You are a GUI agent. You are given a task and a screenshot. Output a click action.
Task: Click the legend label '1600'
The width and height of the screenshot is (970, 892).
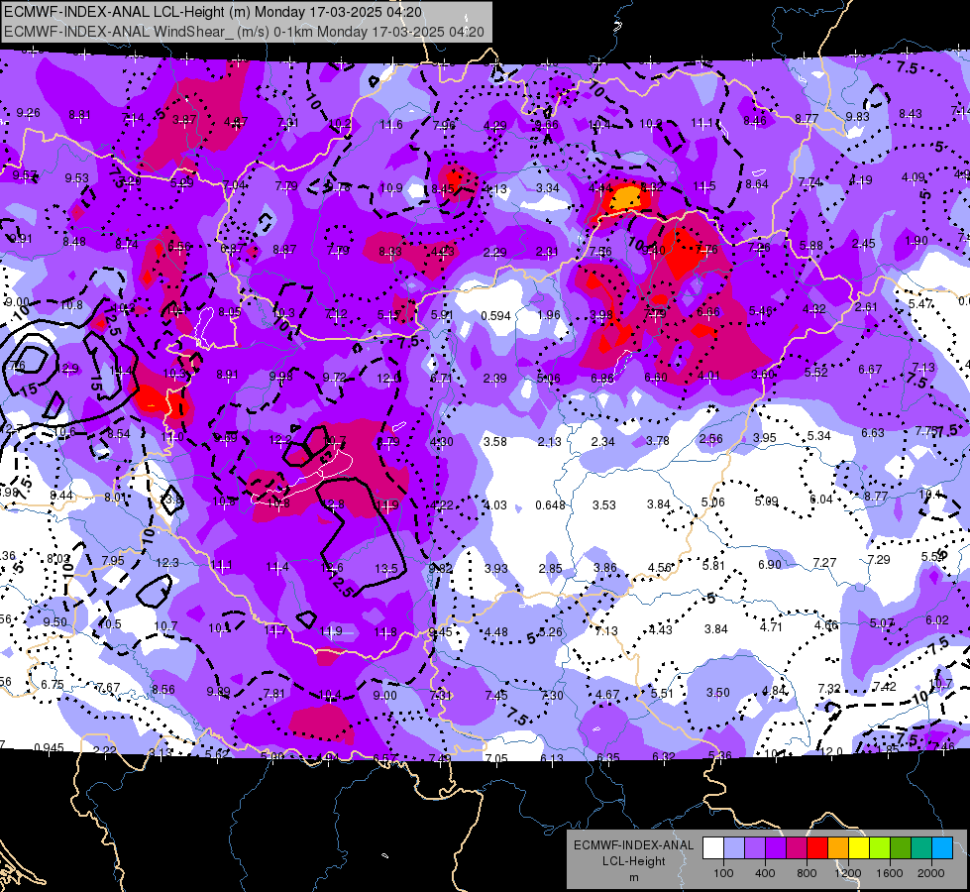(890, 873)
